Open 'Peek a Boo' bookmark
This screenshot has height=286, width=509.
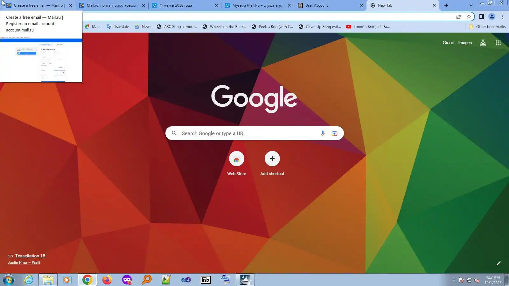(x=272, y=27)
